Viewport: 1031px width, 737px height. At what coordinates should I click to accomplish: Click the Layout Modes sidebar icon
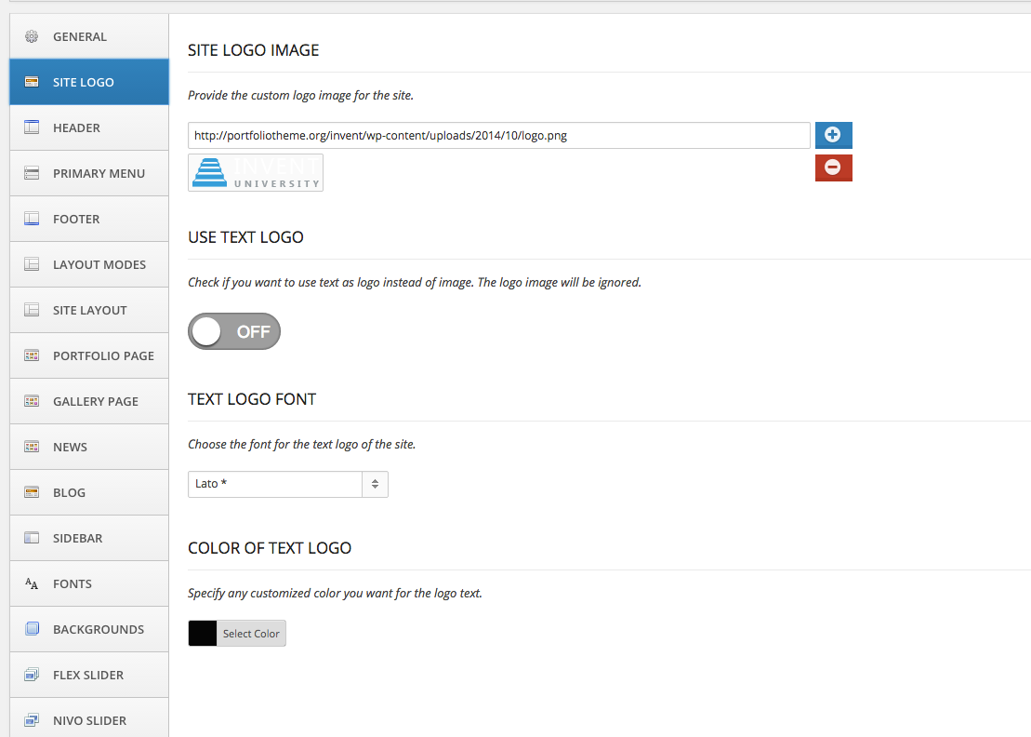tap(31, 264)
